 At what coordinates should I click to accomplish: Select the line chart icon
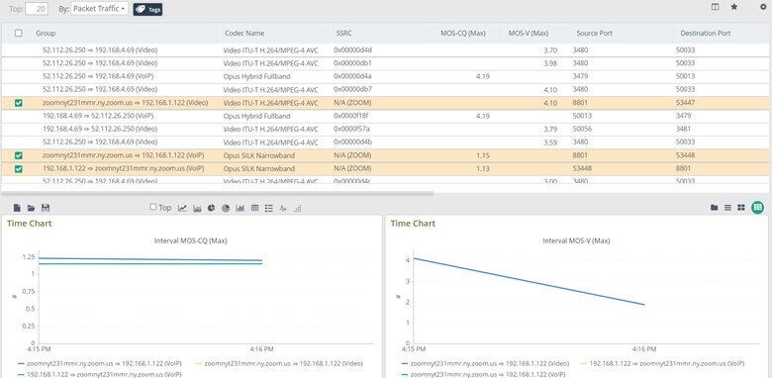tap(182, 208)
